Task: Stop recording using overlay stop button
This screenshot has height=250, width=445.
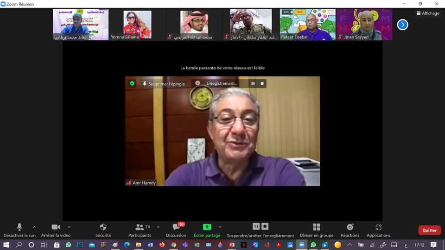Action: click(262, 84)
